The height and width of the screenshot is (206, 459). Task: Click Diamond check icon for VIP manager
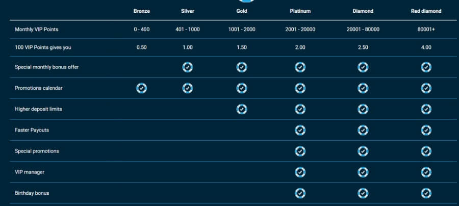coord(363,172)
